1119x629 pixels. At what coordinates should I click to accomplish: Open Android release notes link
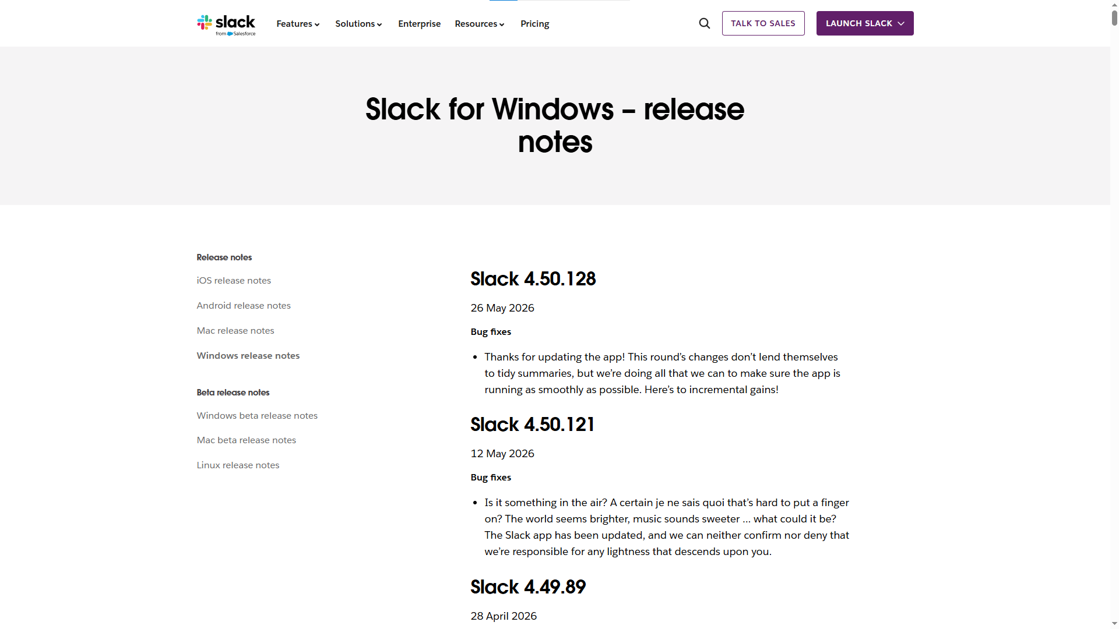point(244,306)
